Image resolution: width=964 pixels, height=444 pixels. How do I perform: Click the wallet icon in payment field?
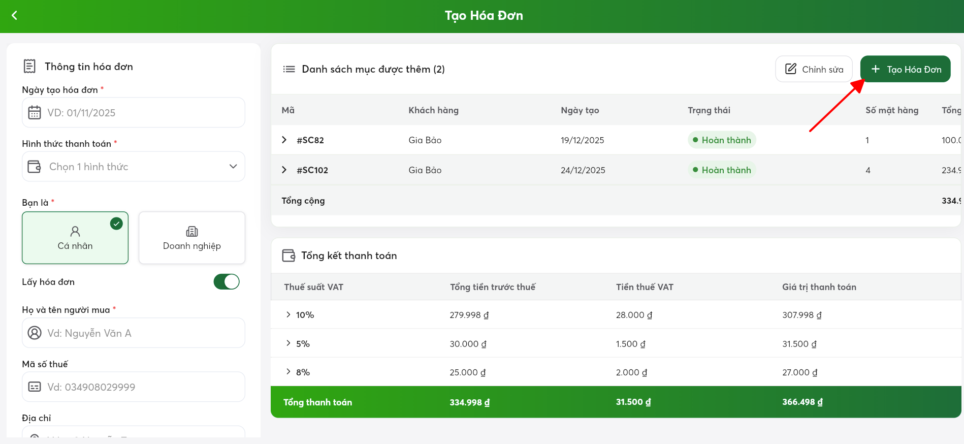[35, 167]
